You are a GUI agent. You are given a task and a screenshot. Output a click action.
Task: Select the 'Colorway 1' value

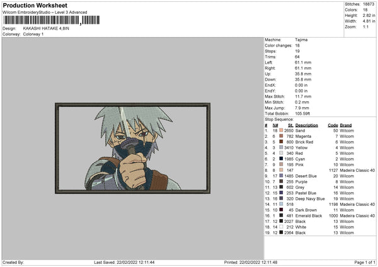click(x=33, y=34)
